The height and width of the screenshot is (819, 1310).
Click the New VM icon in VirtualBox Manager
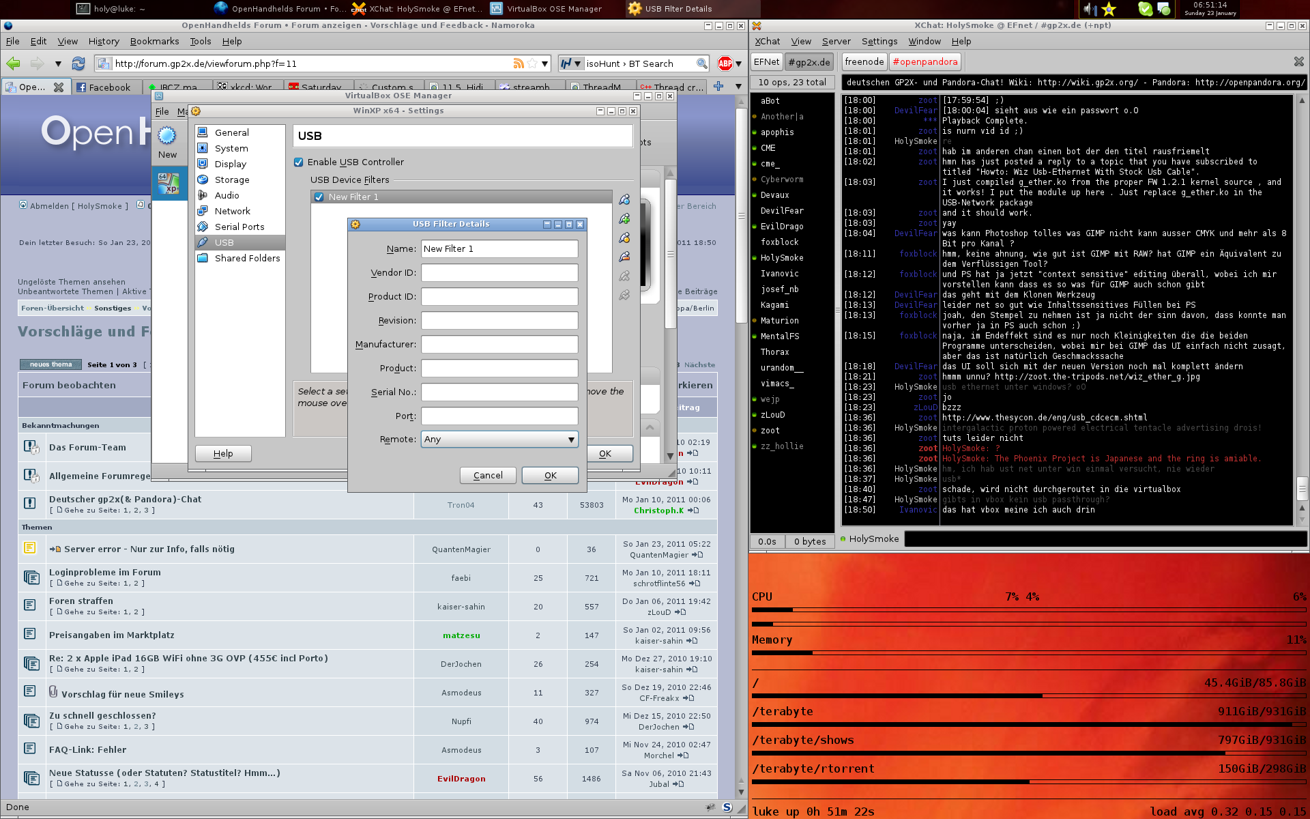167,143
